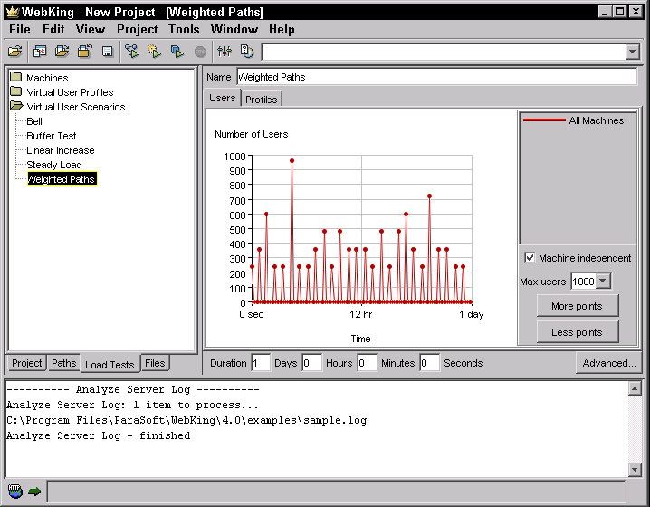
Task: Click the blue squares play icon
Action: [x=177, y=52]
